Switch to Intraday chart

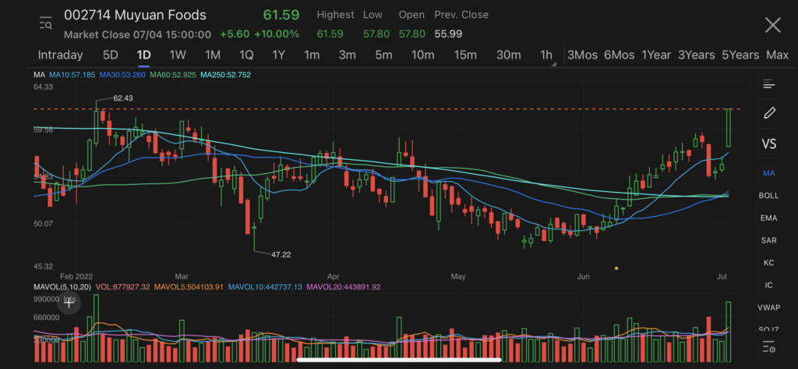click(x=60, y=55)
